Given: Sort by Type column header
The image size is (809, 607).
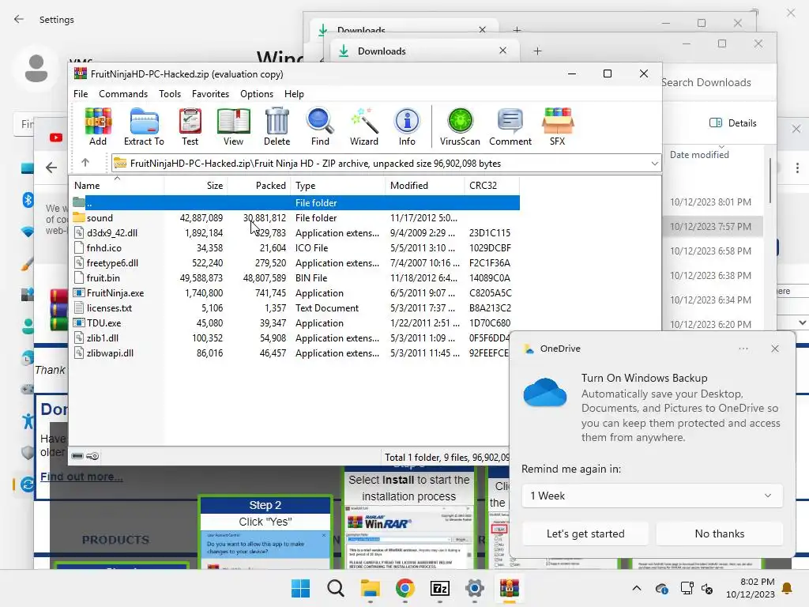Looking at the screenshot, I should coord(338,185).
